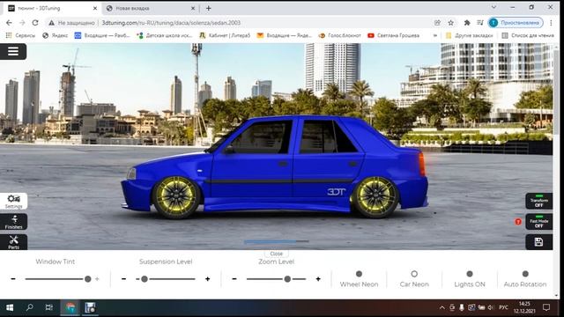Enable the Wheel Neon toggle

pos(359,274)
